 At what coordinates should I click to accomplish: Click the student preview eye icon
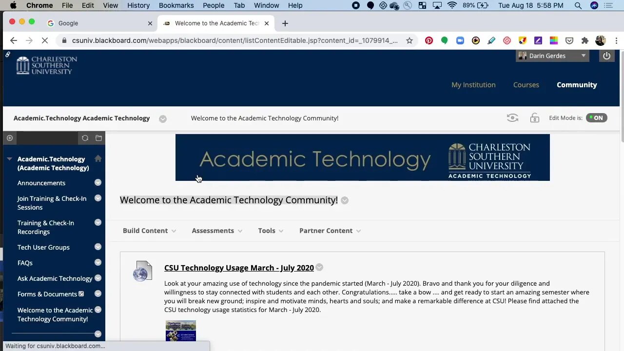[x=512, y=118]
